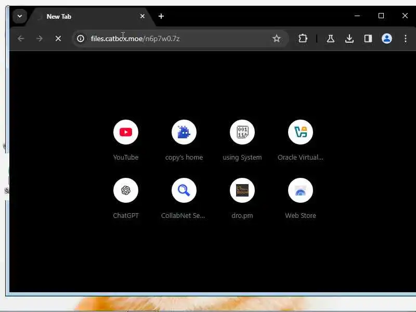The height and width of the screenshot is (312, 416).
Task: Click the forward navigation arrow
Action: pos(40,38)
